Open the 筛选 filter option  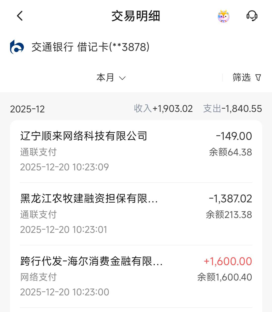point(242,77)
